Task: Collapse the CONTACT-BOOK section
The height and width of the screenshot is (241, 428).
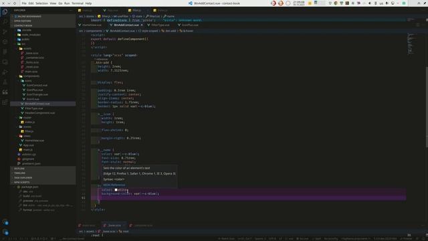Action: [x=43, y=25]
